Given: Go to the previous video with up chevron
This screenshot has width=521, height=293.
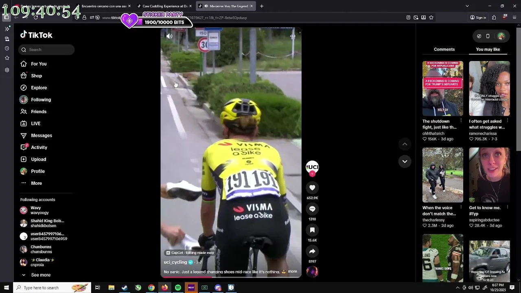Looking at the screenshot, I should pos(405,144).
